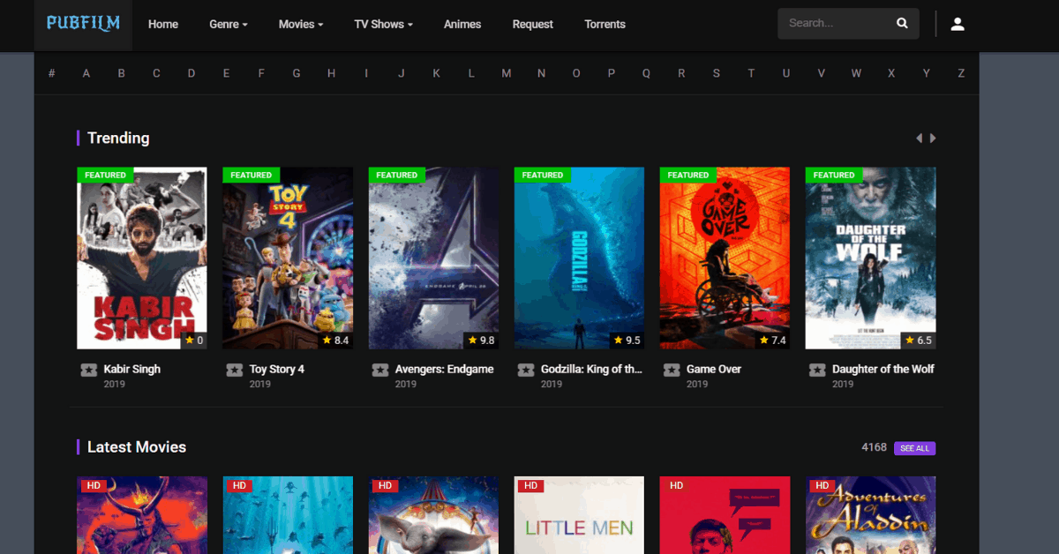Open the Toy Story 4 poster thumbnail
This screenshot has height=554, width=1059.
[288, 258]
